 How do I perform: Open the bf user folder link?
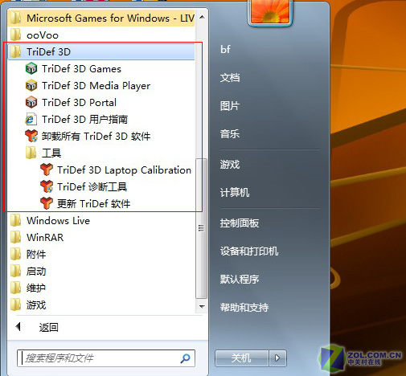click(225, 49)
